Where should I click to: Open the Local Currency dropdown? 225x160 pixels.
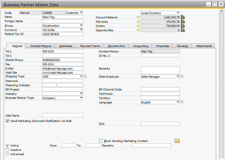(x=178, y=13)
